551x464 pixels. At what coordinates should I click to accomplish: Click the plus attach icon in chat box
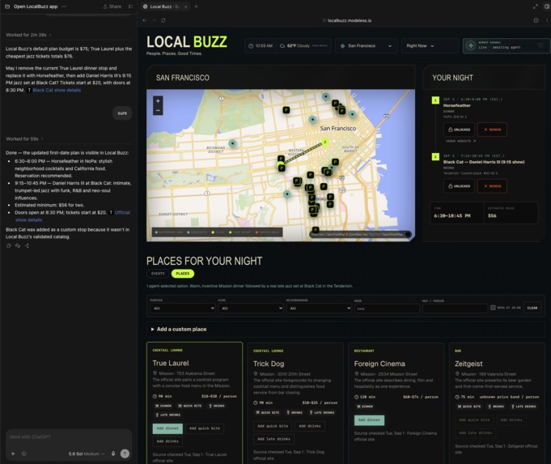coord(13,453)
